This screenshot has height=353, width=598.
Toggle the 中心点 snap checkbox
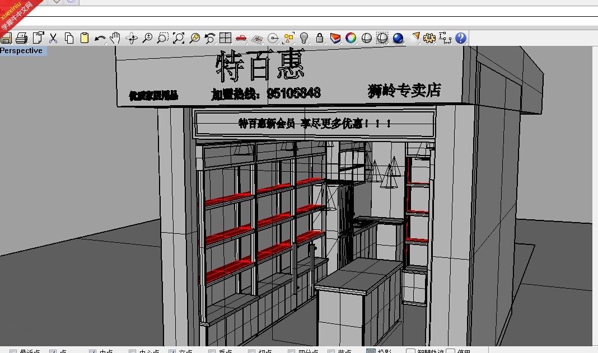(x=132, y=351)
